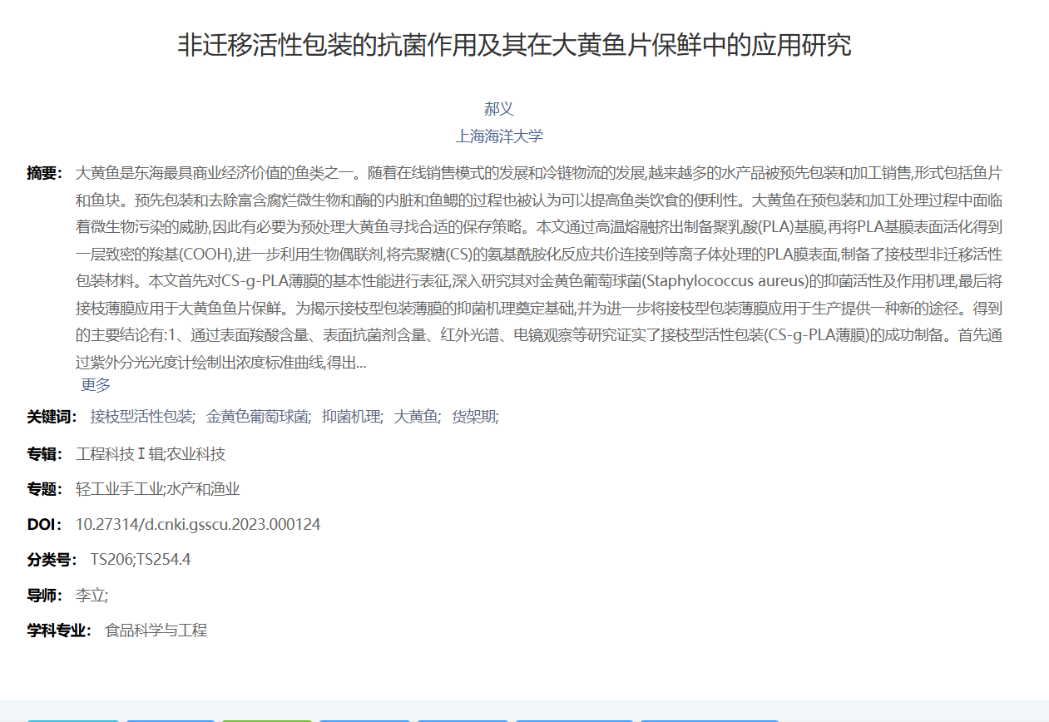Expand the abstract with the 更多 link
The image size is (1049, 722).
click(x=96, y=384)
